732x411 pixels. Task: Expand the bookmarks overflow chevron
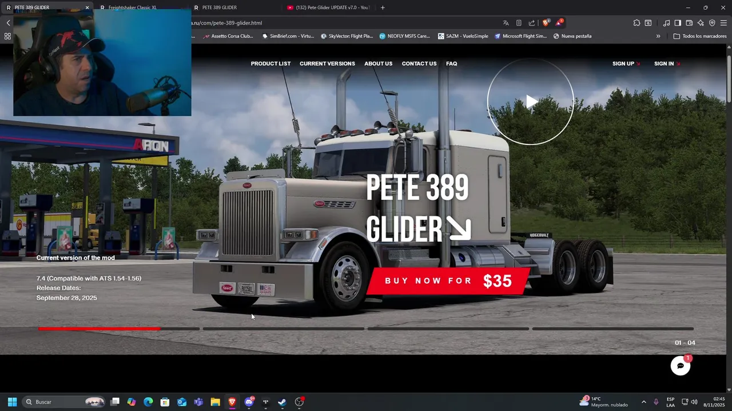tap(658, 36)
